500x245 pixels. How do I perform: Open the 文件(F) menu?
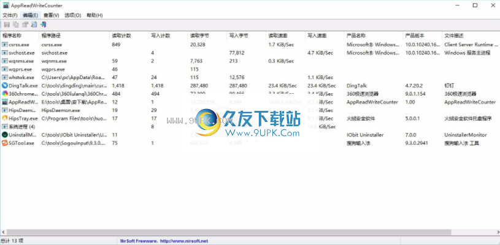tap(10, 15)
